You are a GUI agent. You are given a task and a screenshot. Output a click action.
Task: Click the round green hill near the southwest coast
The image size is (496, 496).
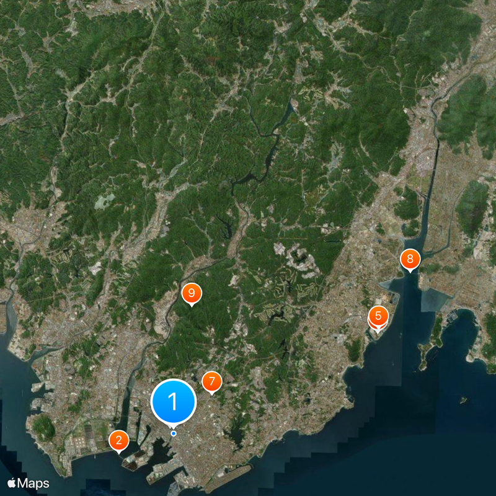43,428
